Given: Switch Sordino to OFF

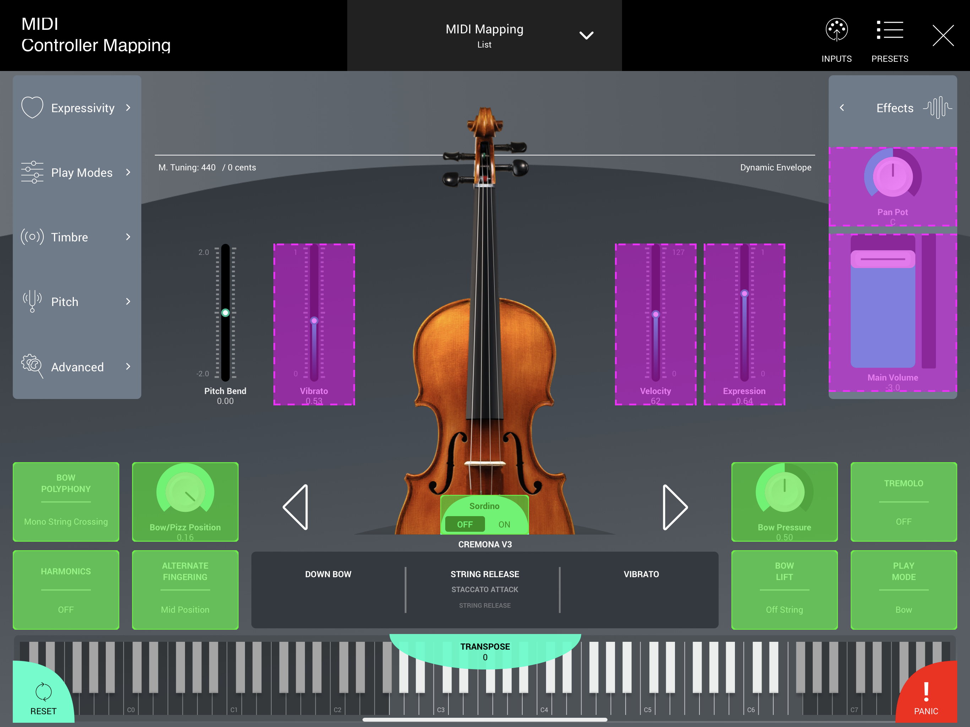Looking at the screenshot, I should point(465,524).
